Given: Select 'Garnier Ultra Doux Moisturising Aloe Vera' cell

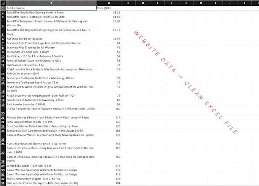Looking at the screenshot, I should [51, 150].
